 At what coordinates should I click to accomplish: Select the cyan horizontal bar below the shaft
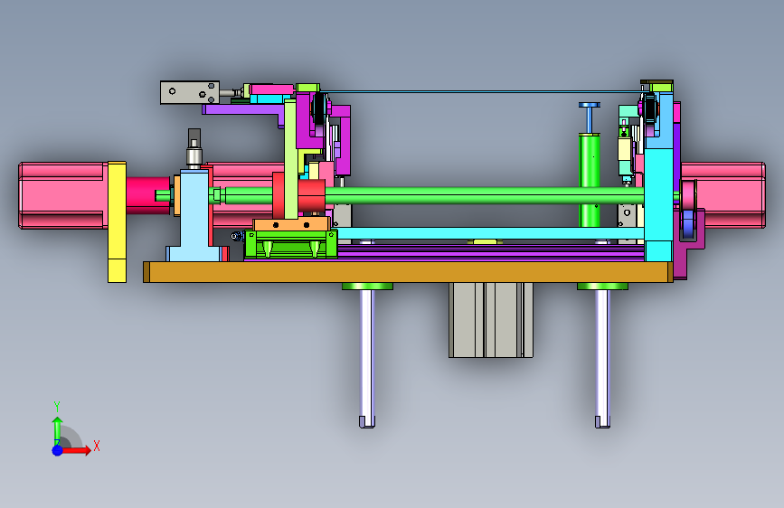click(490, 233)
